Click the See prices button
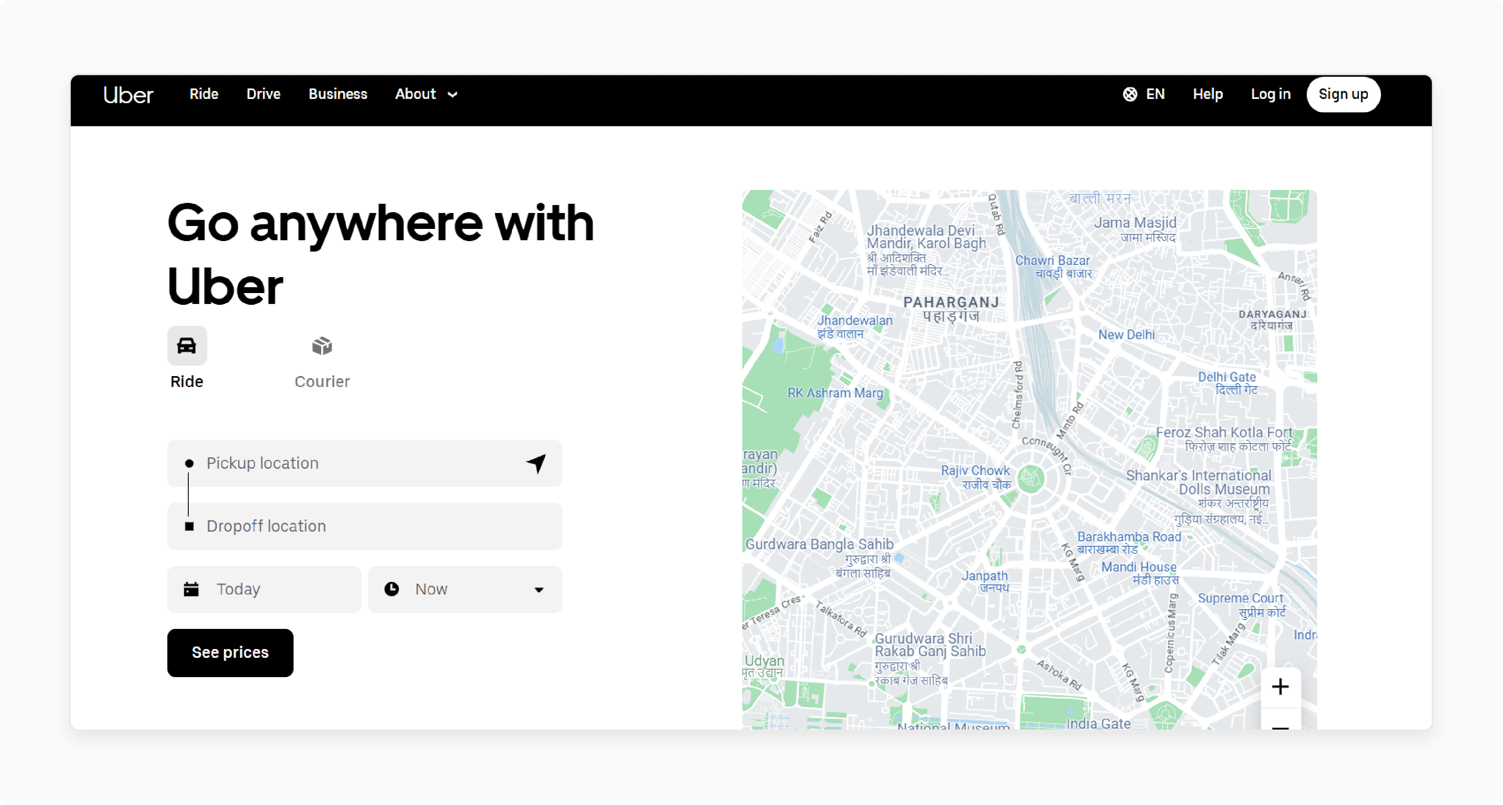This screenshot has width=1503, height=805. (231, 653)
